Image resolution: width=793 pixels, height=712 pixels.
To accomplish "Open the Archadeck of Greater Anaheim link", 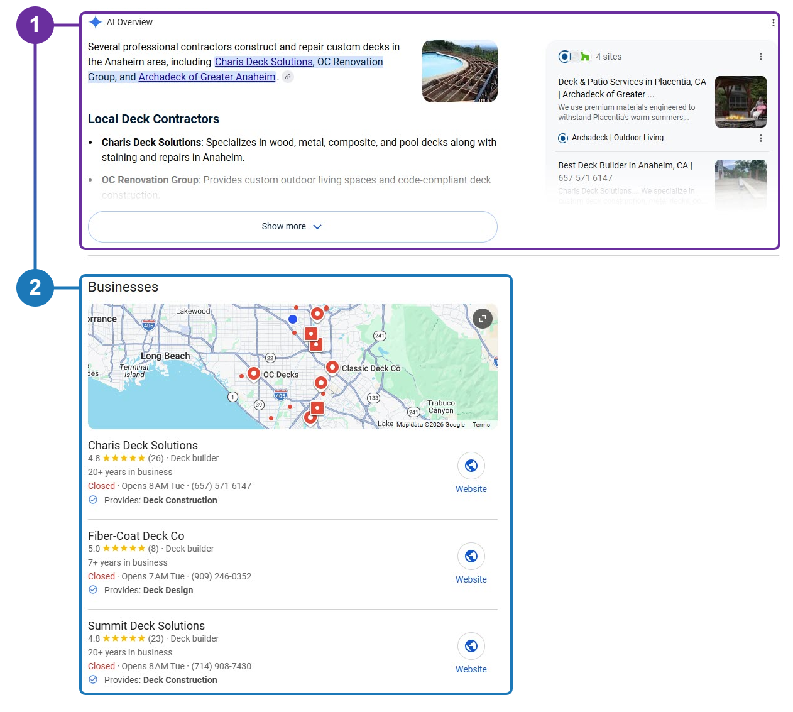I will click(x=207, y=77).
